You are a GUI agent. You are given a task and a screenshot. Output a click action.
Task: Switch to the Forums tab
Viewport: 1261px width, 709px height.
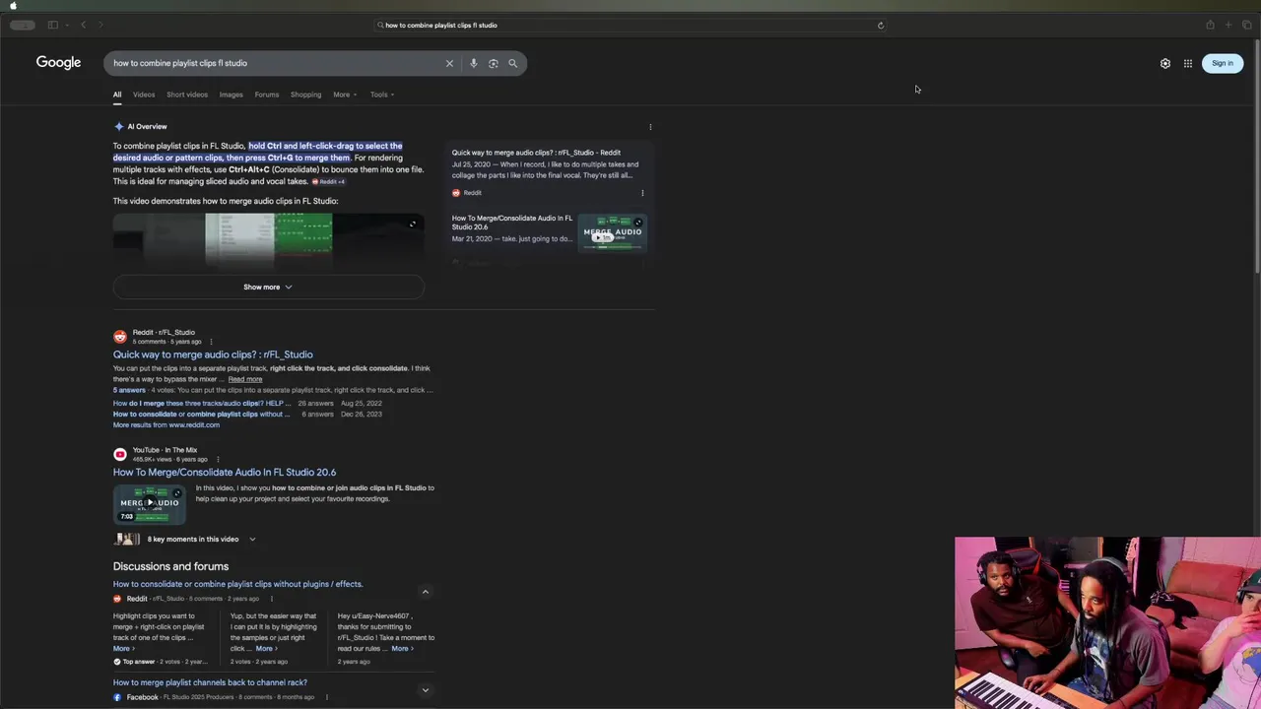[267, 95]
